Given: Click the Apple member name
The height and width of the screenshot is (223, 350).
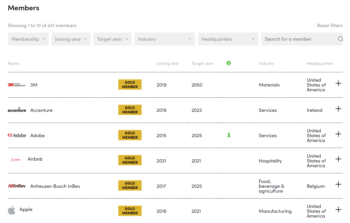Looking at the screenshot, I should 26,209.
